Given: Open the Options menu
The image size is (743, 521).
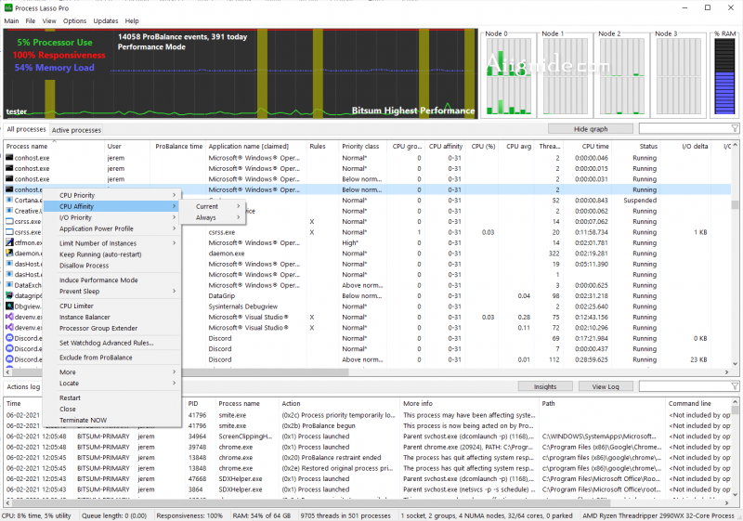Looking at the screenshot, I should pyautogui.click(x=75, y=20).
